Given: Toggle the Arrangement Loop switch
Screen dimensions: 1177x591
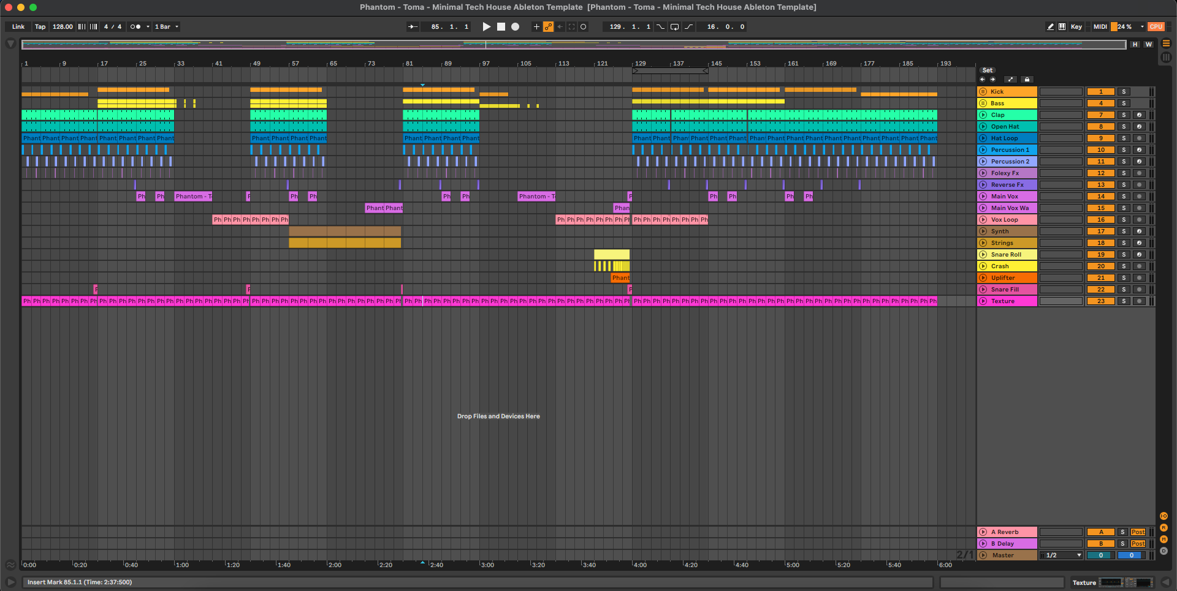Looking at the screenshot, I should click(674, 27).
